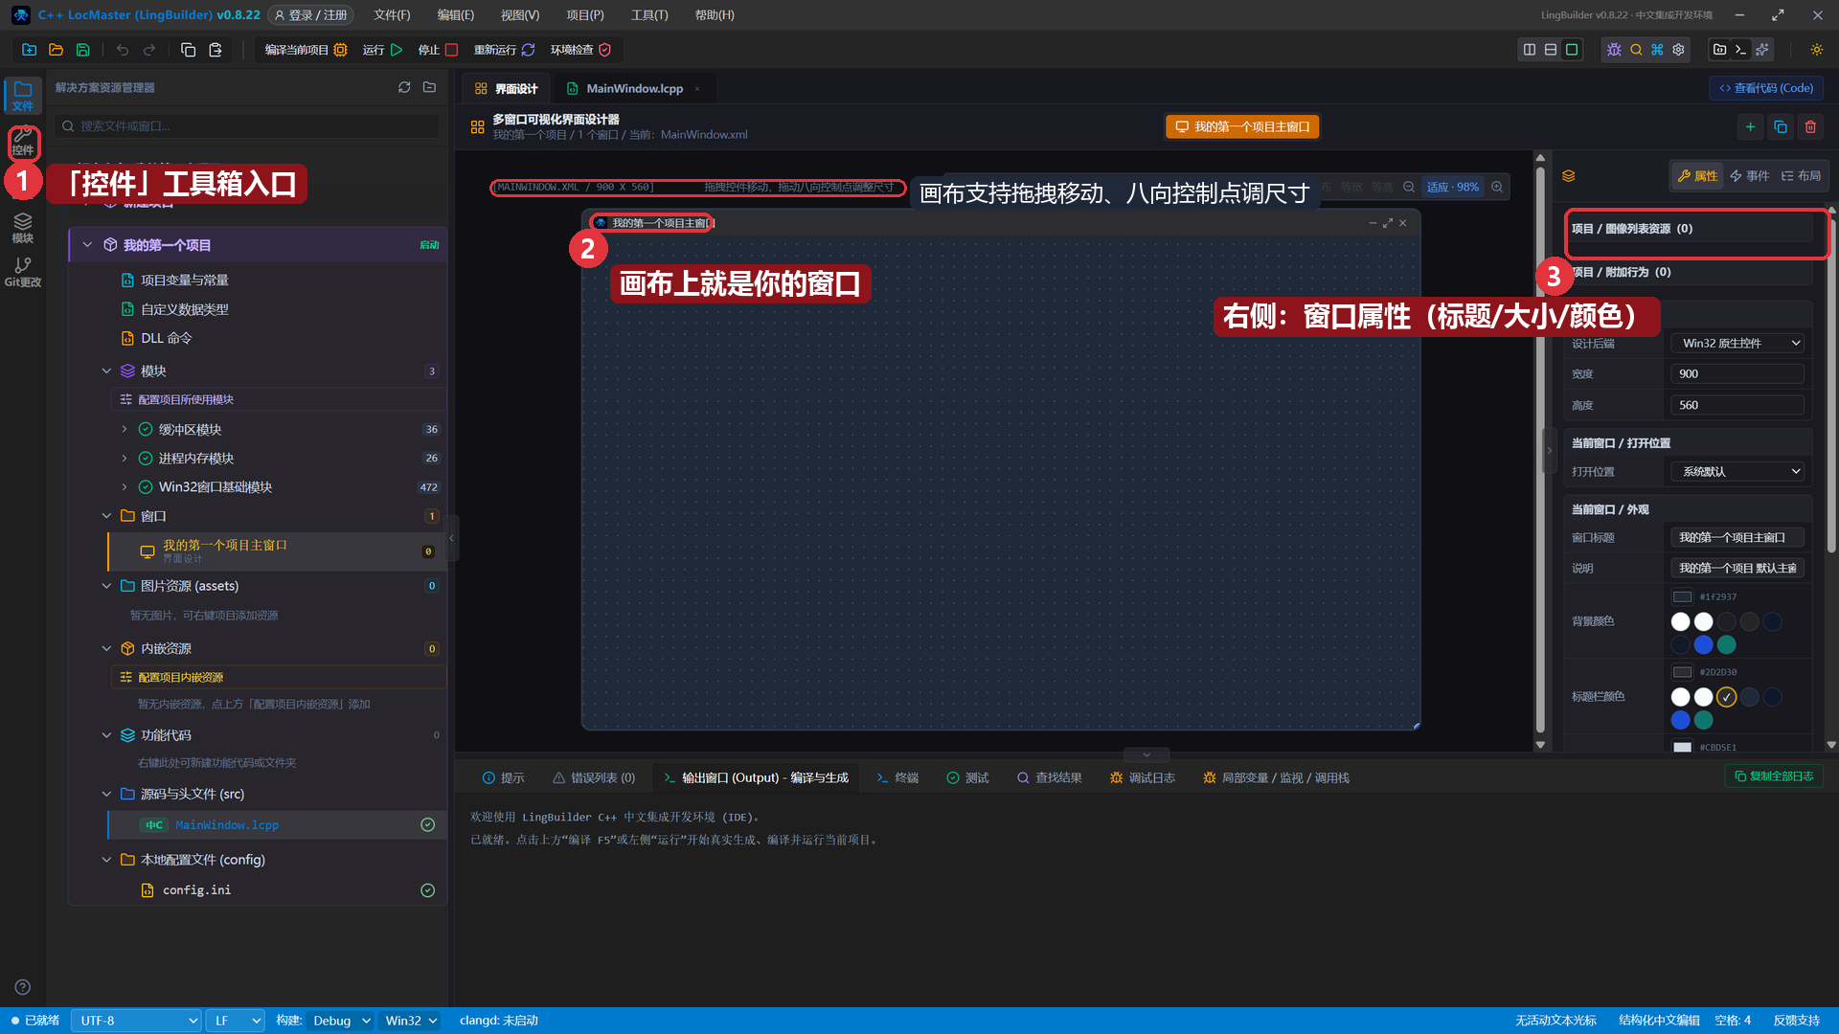
Task: Click the purple bug debug icon
Action: pos(1614,50)
